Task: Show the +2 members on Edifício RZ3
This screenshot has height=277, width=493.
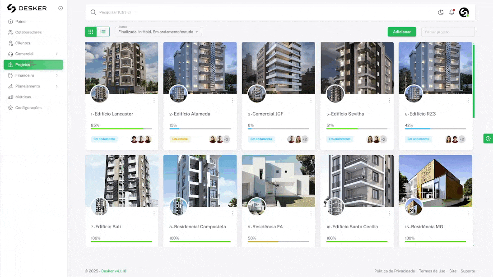Action: (x=461, y=139)
